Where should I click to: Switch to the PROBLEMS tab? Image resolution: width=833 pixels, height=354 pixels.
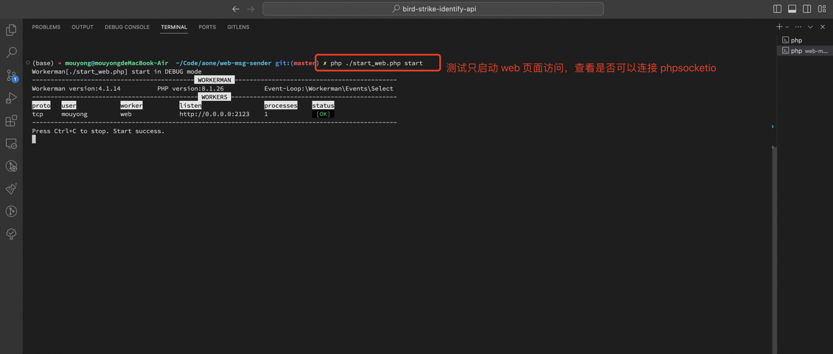(46, 27)
